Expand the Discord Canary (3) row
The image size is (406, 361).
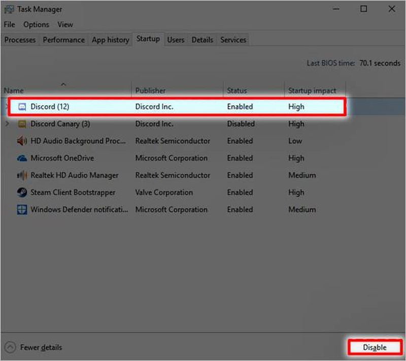(x=7, y=124)
